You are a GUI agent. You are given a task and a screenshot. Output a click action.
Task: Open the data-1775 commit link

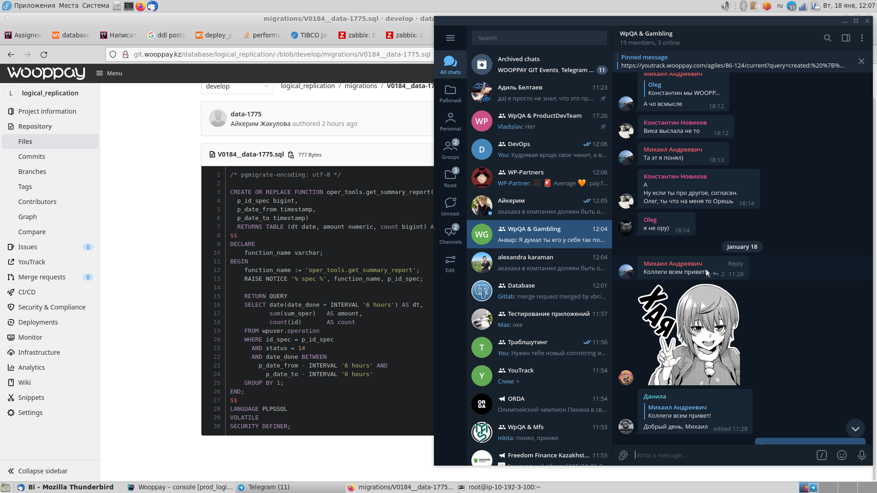[x=246, y=114]
